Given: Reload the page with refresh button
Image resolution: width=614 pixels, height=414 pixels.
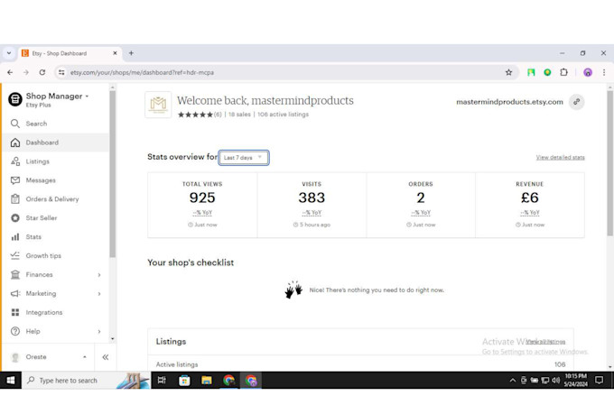Looking at the screenshot, I should click(x=42, y=72).
